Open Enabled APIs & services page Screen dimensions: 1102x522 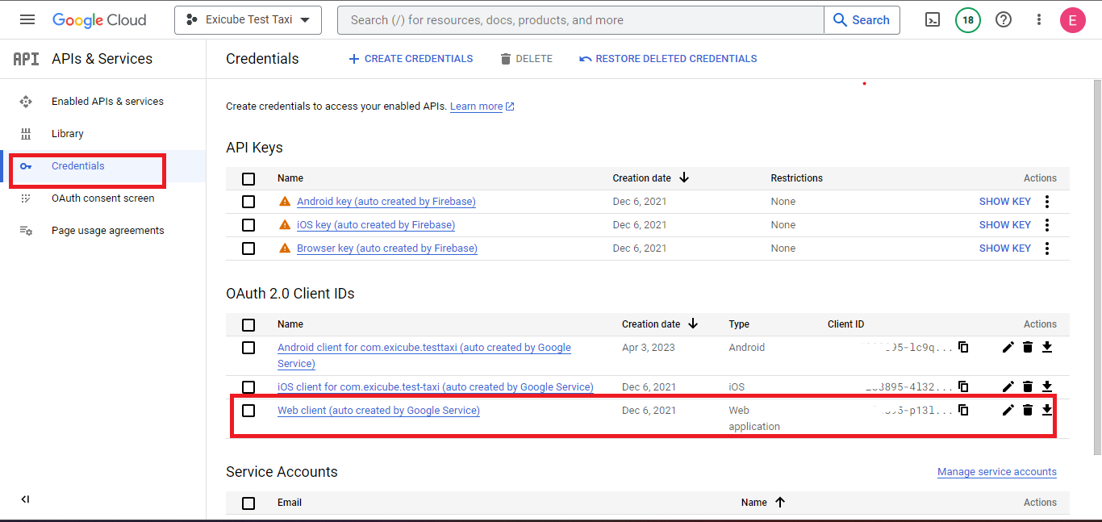pyautogui.click(x=107, y=102)
